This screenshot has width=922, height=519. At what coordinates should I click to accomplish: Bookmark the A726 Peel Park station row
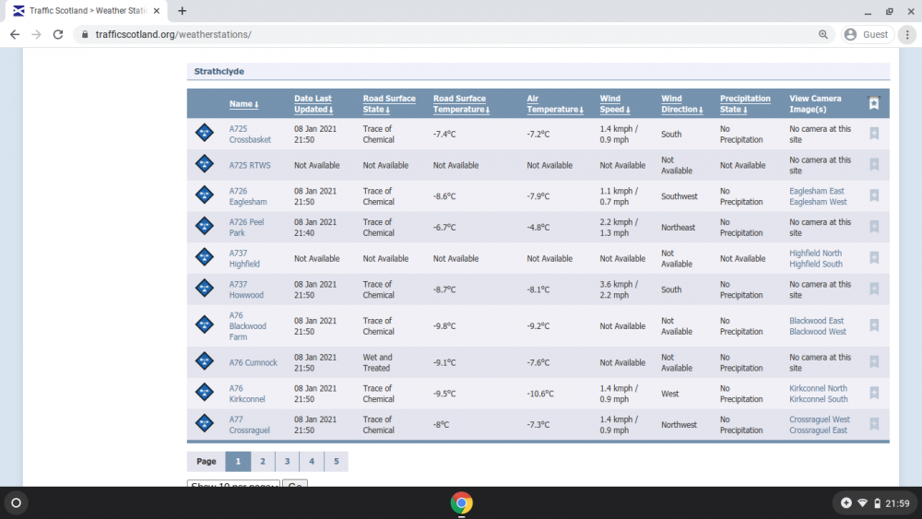pos(874,227)
